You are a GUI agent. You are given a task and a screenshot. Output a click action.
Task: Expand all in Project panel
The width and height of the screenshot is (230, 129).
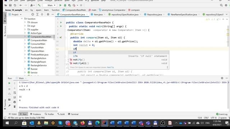pyautogui.click(x=37, y=14)
